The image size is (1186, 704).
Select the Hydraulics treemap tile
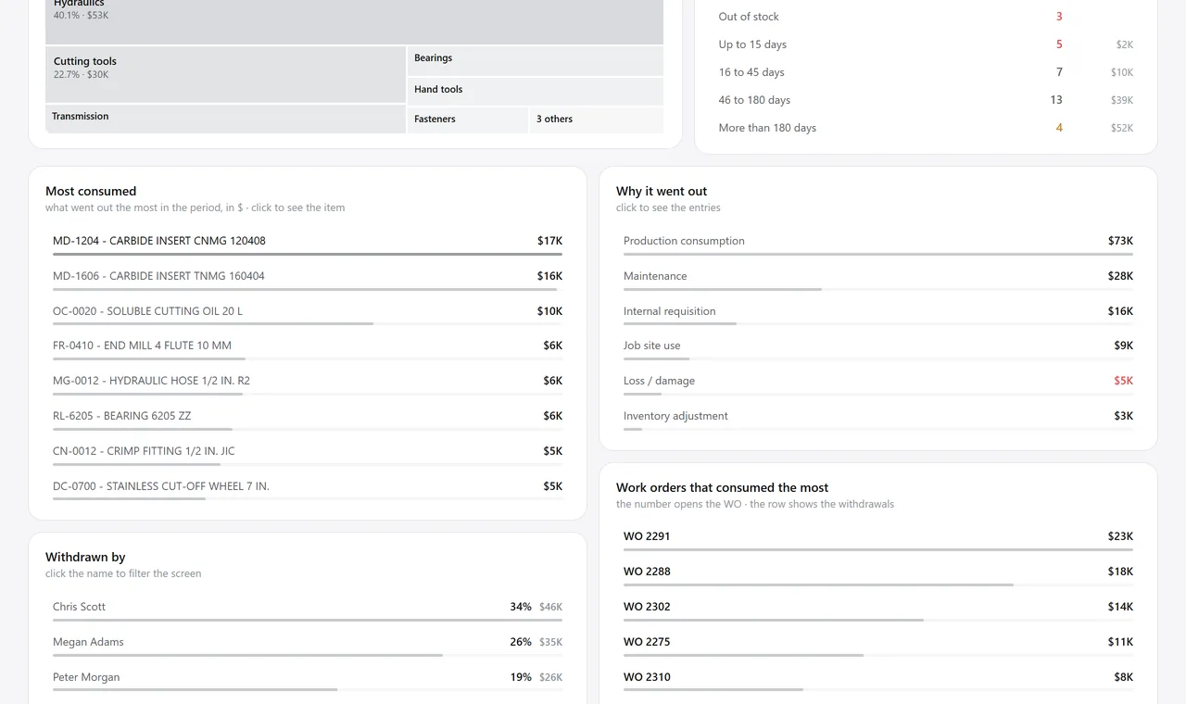pyautogui.click(x=354, y=22)
